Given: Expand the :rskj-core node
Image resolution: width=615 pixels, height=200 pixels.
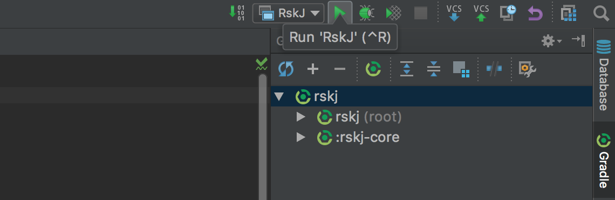Looking at the screenshot, I should click(301, 137).
